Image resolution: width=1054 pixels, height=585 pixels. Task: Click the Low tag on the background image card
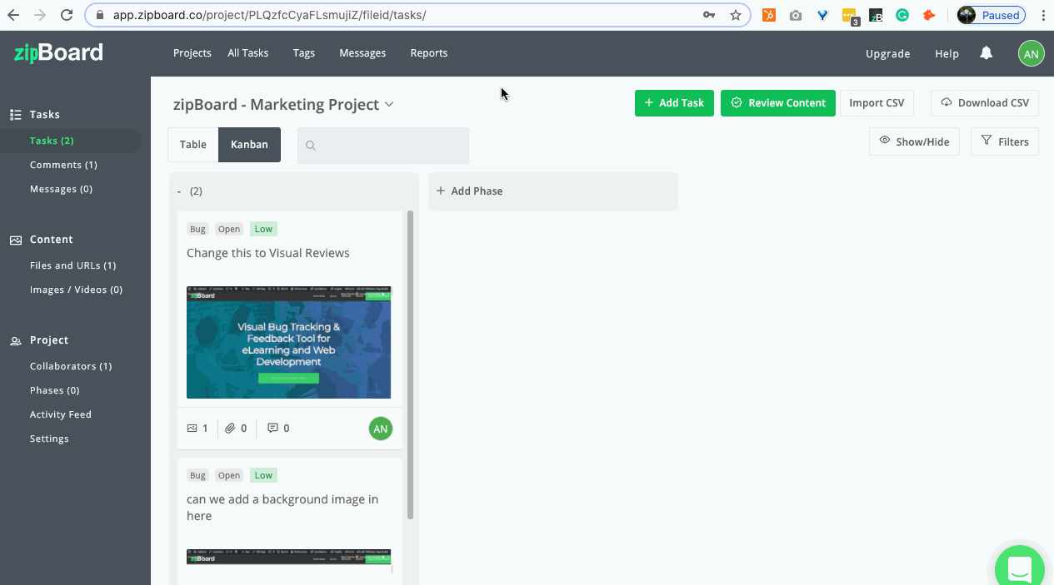point(263,475)
